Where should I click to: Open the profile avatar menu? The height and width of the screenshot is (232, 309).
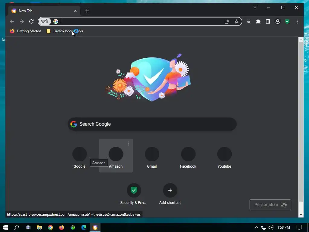pyautogui.click(x=278, y=21)
